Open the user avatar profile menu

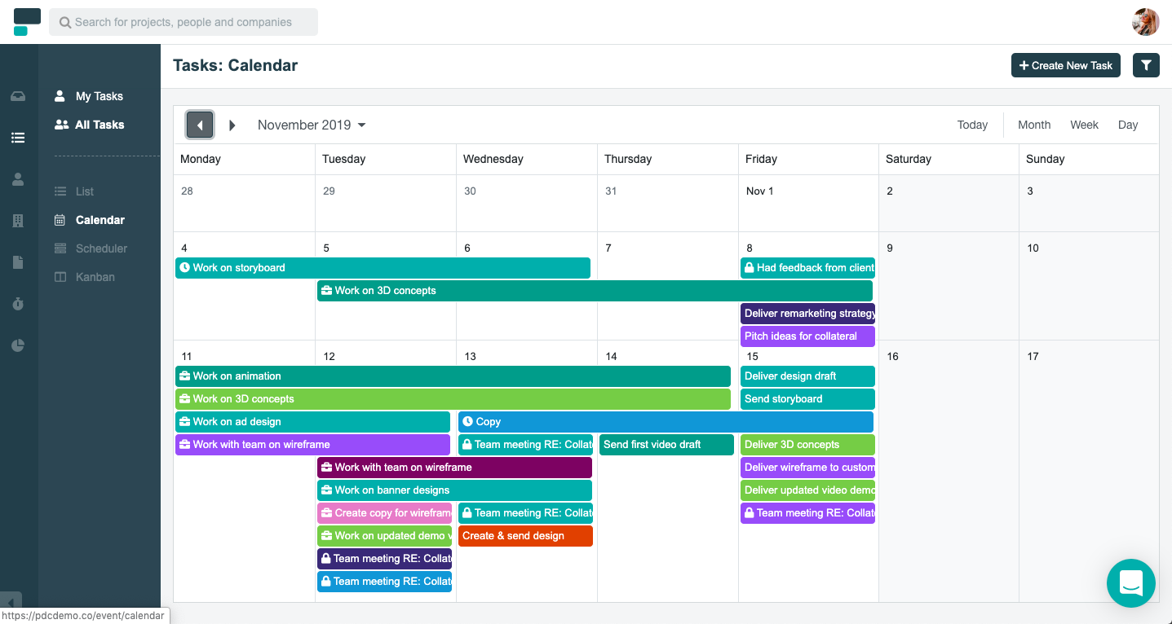(x=1146, y=22)
